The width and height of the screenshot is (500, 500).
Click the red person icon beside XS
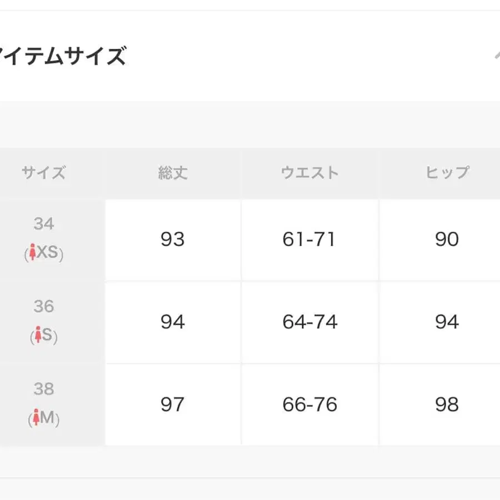coord(32,253)
